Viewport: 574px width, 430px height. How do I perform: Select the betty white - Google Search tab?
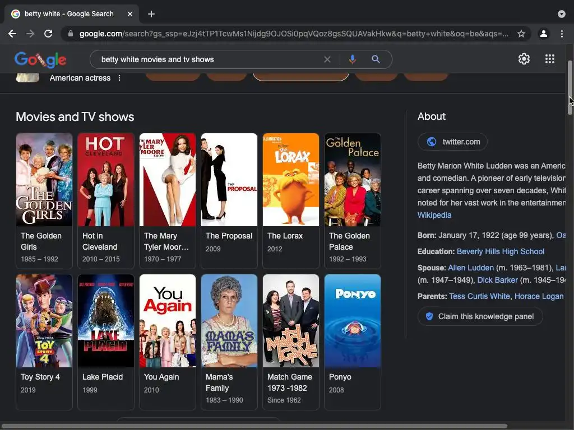tap(71, 14)
